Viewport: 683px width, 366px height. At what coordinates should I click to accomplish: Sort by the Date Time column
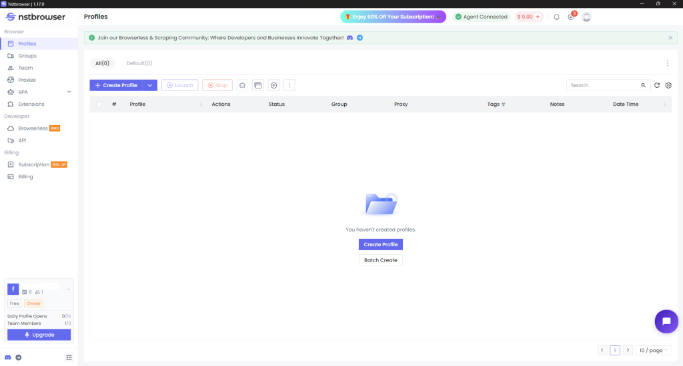(x=665, y=104)
